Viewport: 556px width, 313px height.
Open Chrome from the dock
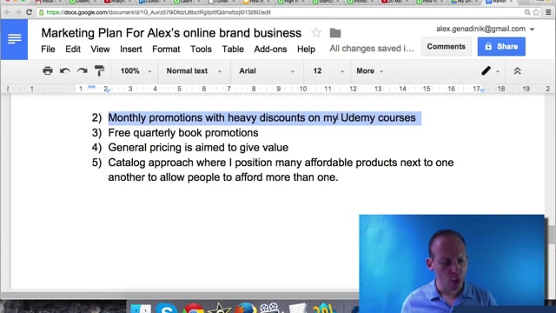[x=193, y=308]
